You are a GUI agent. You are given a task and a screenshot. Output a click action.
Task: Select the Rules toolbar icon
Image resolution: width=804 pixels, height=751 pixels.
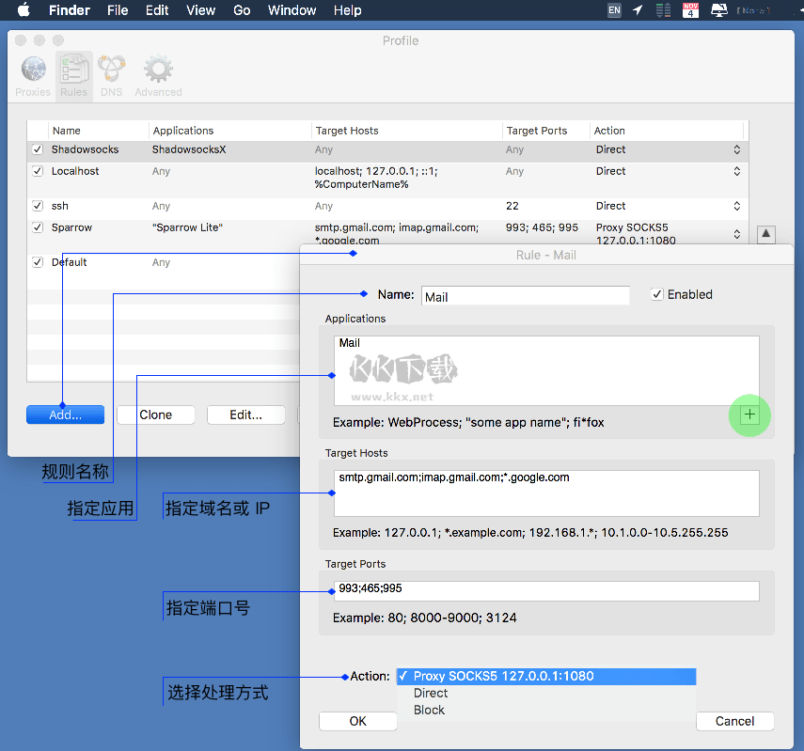tap(73, 75)
